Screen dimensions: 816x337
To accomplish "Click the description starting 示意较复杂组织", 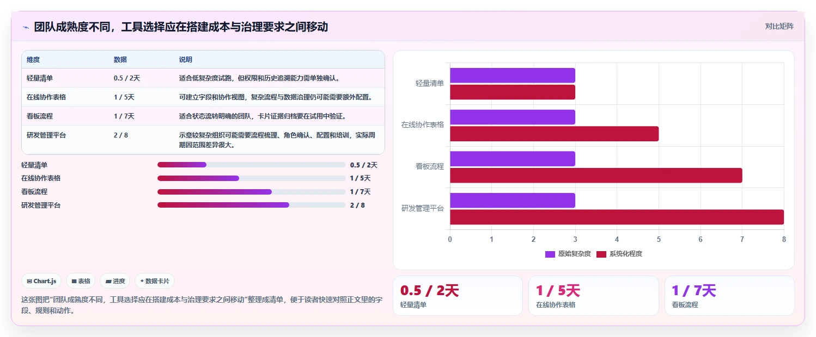I will pos(279,140).
